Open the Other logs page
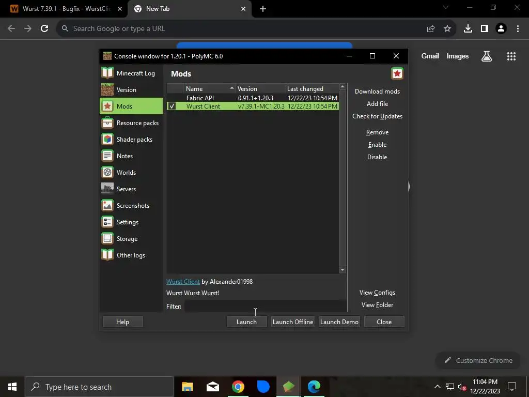 [x=131, y=255]
